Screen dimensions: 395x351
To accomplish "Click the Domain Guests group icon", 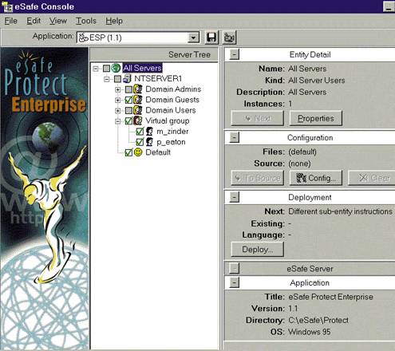I will [138, 100].
